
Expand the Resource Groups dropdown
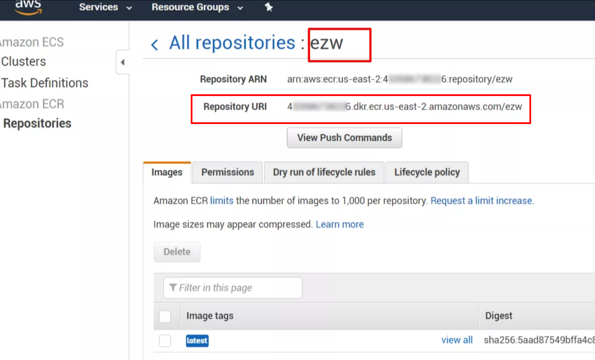click(x=197, y=7)
